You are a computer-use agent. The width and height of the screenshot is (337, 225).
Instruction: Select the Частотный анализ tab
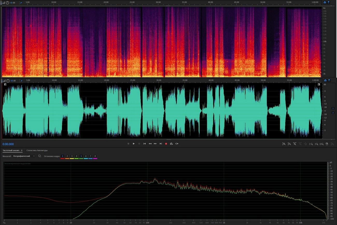[11, 151]
